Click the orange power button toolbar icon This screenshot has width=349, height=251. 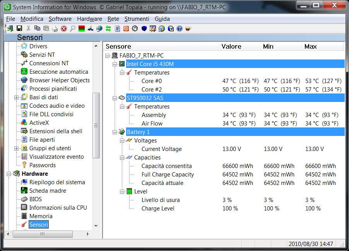126,29
